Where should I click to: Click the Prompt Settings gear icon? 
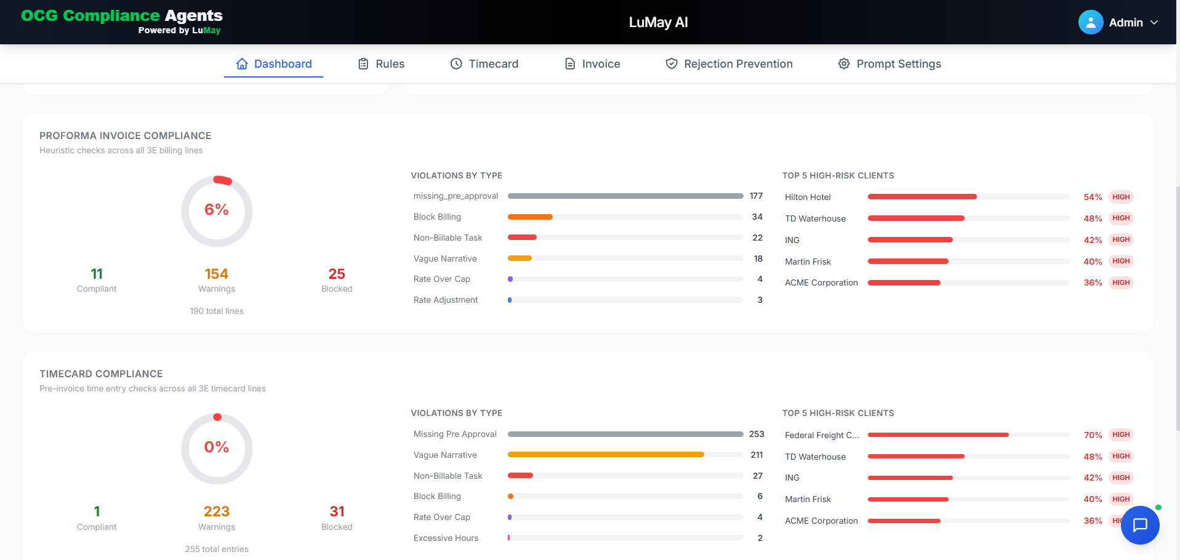tap(844, 63)
